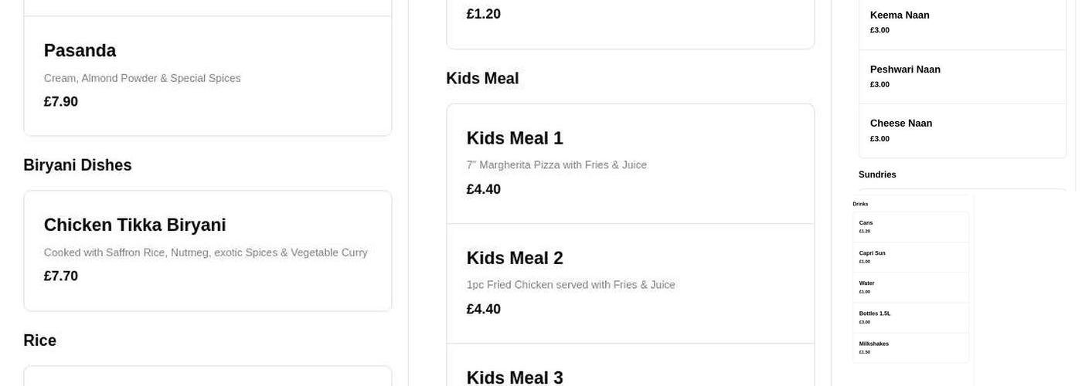
Task: Click the £7.70 price under Biryani
Action: (61, 276)
